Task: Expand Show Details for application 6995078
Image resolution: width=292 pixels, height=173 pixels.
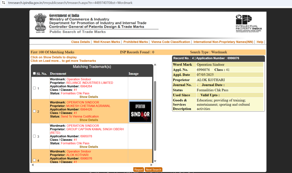Action: point(89,147)
